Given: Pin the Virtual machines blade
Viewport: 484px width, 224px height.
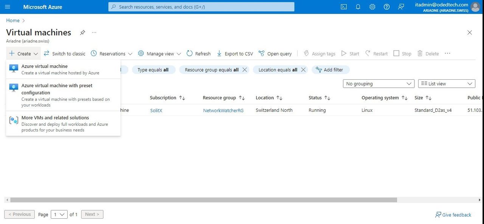Looking at the screenshot, I should tap(82, 32).
